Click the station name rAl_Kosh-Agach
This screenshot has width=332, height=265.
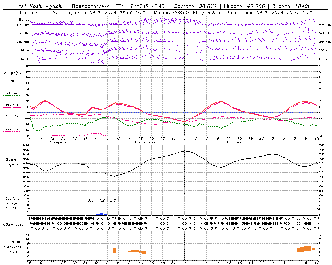[x=40, y=6]
